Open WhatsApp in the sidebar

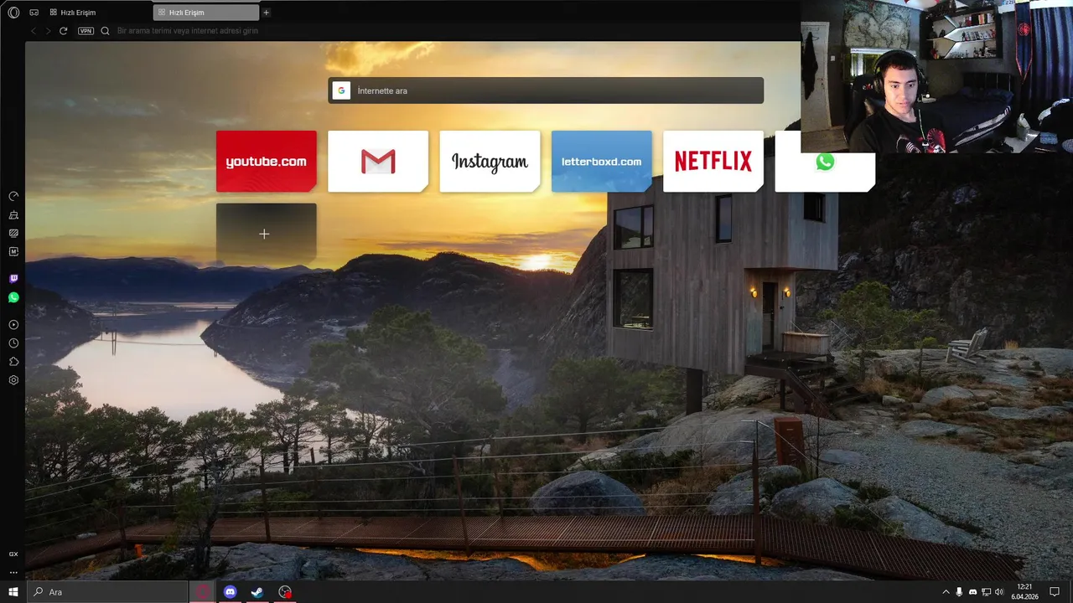click(13, 297)
